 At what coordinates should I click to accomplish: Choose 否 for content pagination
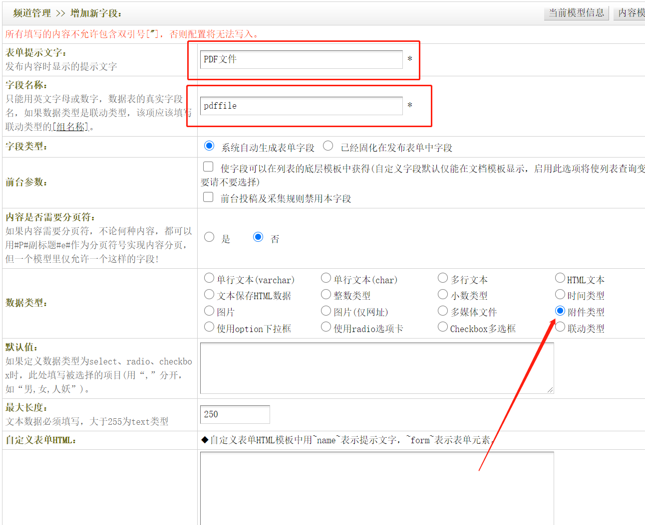click(x=258, y=237)
